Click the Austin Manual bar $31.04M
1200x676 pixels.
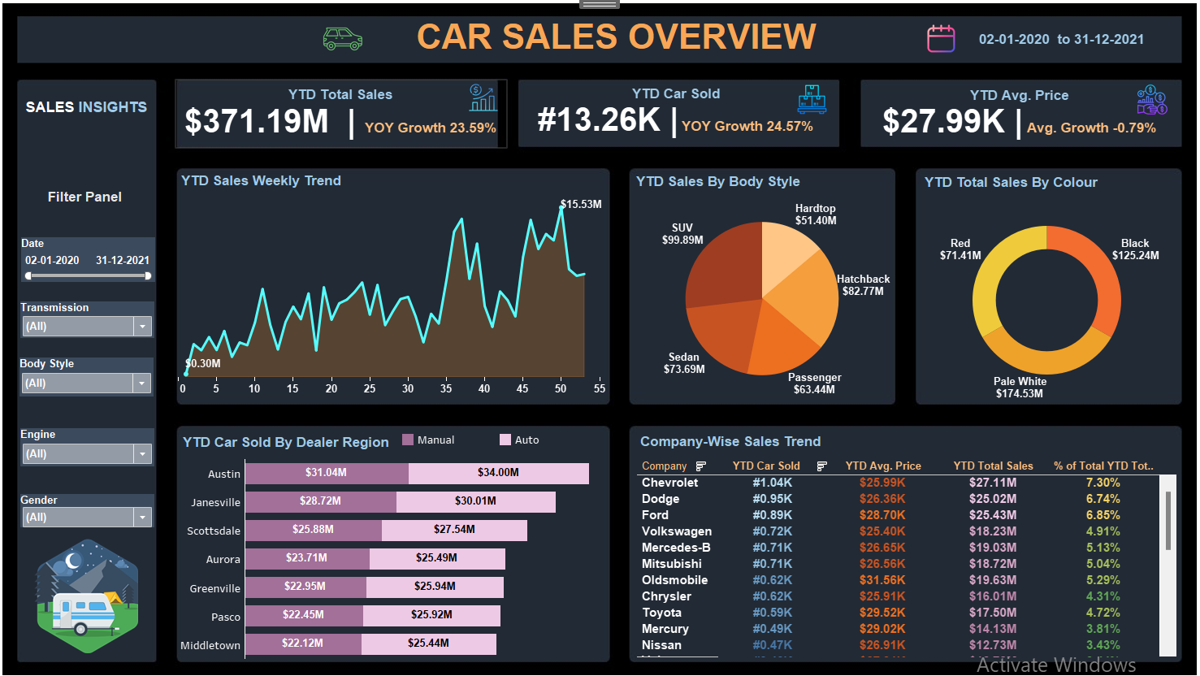click(x=327, y=473)
